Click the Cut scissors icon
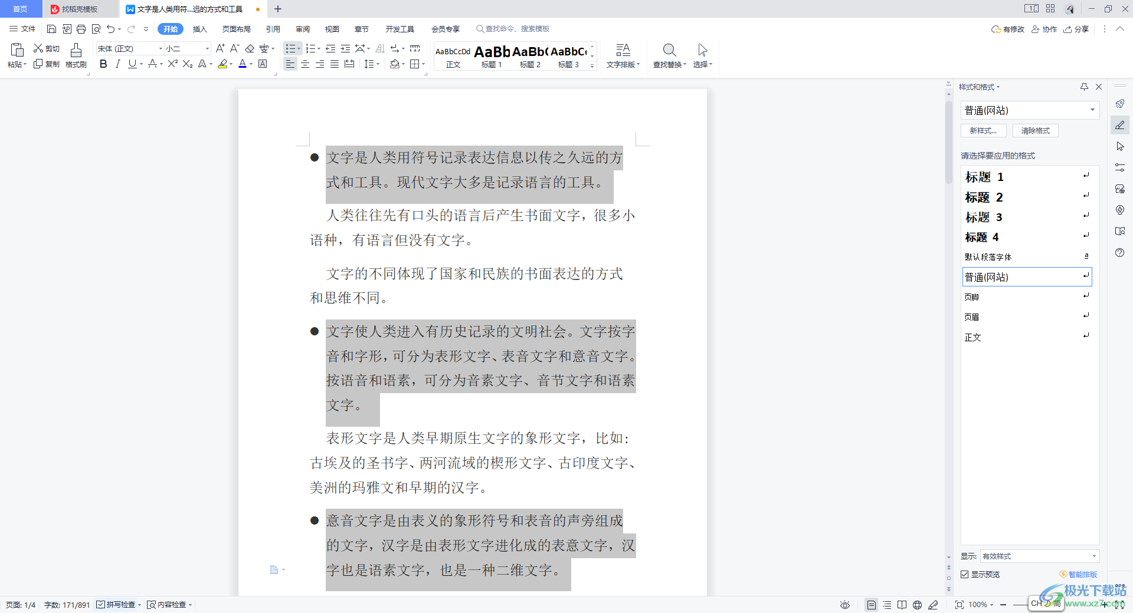The image size is (1133, 613). click(38, 48)
